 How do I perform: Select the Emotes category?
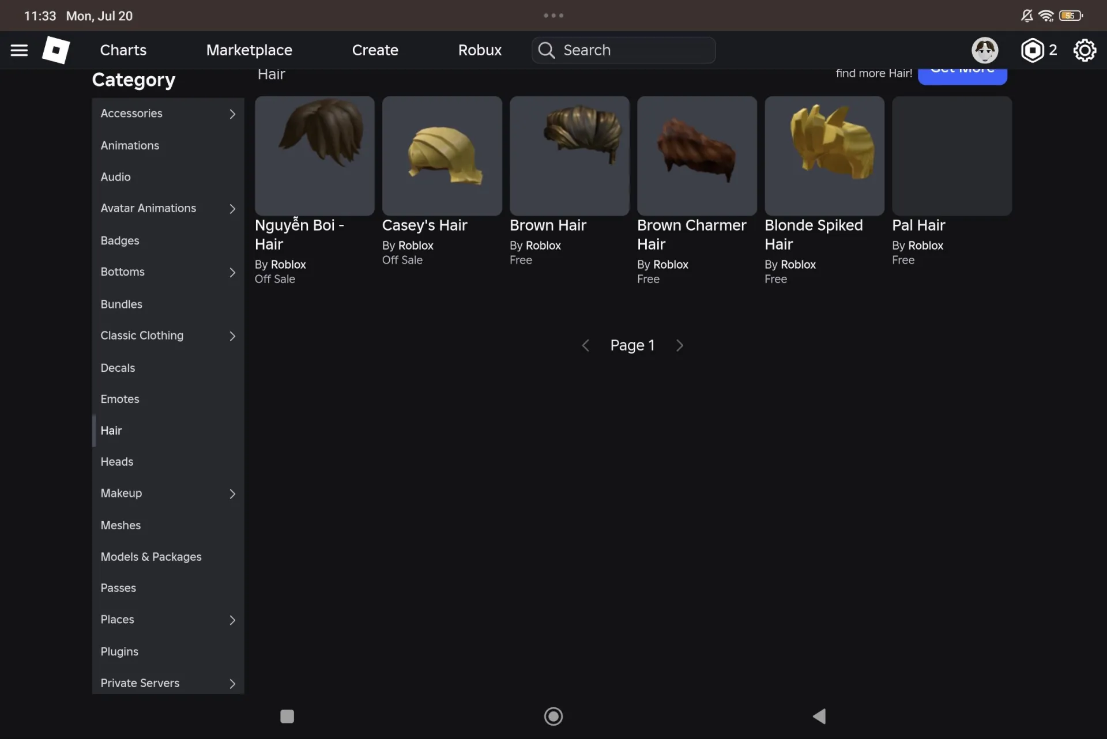[x=168, y=399]
